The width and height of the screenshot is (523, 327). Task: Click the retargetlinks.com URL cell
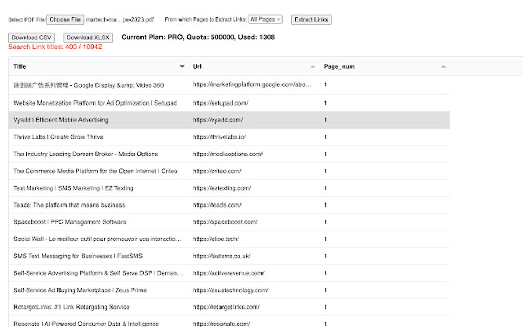tap(226, 307)
